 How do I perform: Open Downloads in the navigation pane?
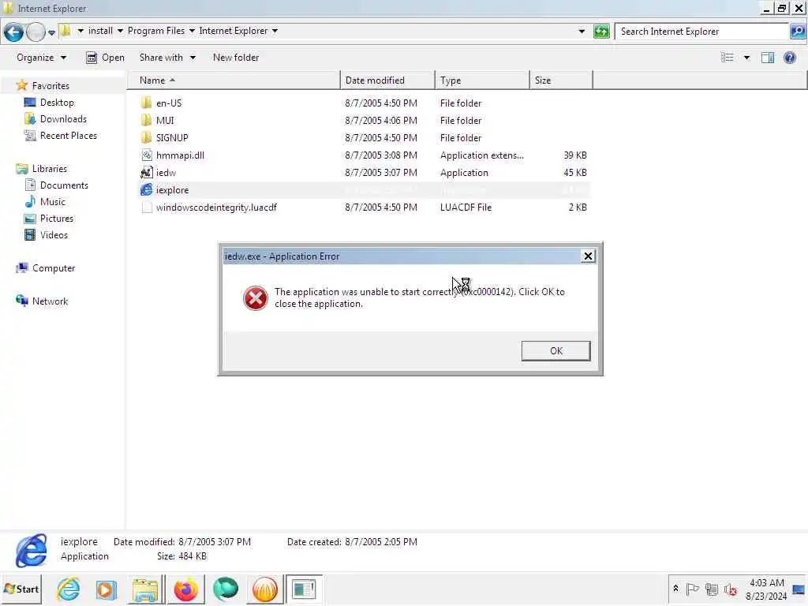pyautogui.click(x=63, y=119)
